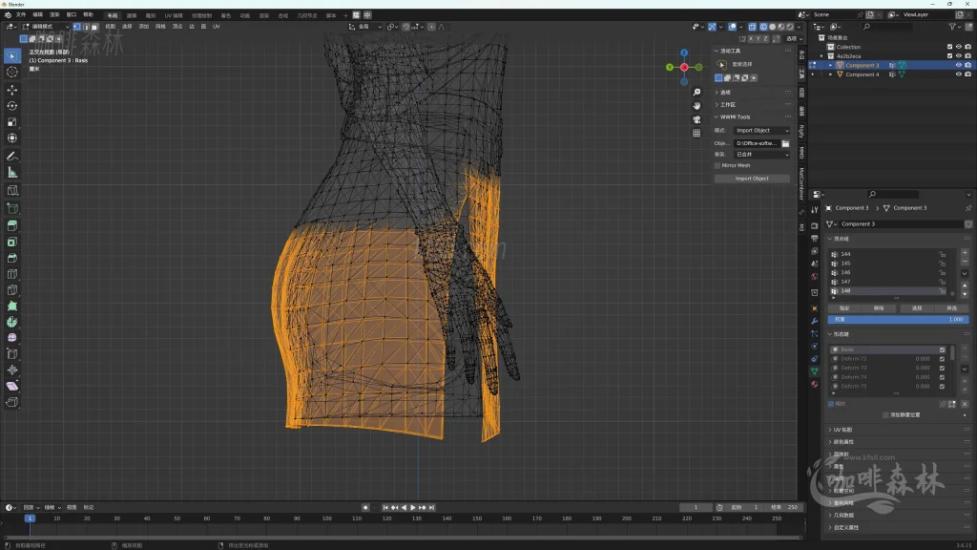
Task: Select the Move tool
Action: (11, 90)
